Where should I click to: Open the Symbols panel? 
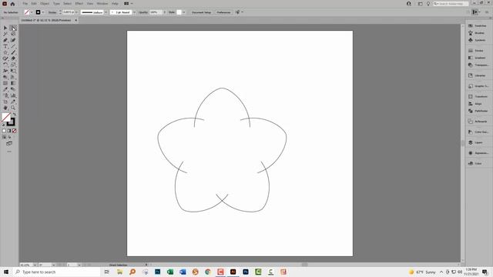[x=478, y=40]
